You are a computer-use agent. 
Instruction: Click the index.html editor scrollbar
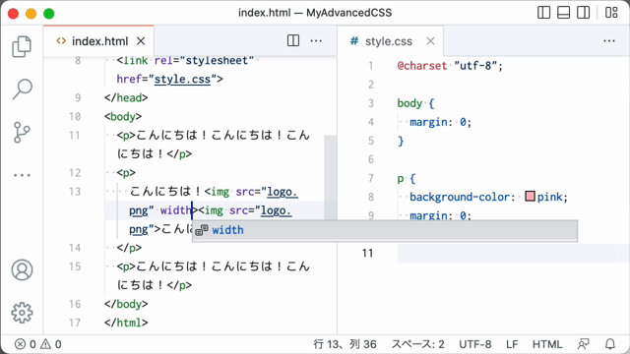[x=331, y=177]
